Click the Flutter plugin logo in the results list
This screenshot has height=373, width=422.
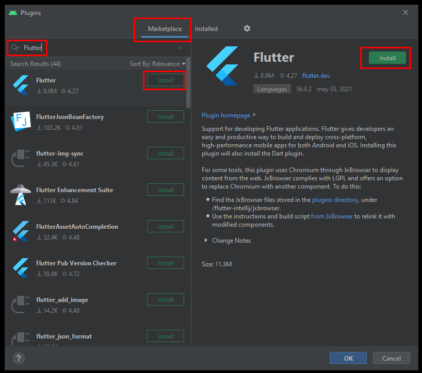pyautogui.click(x=21, y=85)
